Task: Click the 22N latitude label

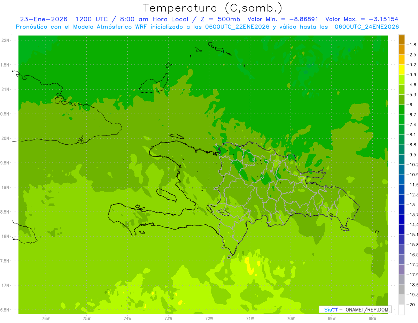Action: pyautogui.click(x=5, y=40)
